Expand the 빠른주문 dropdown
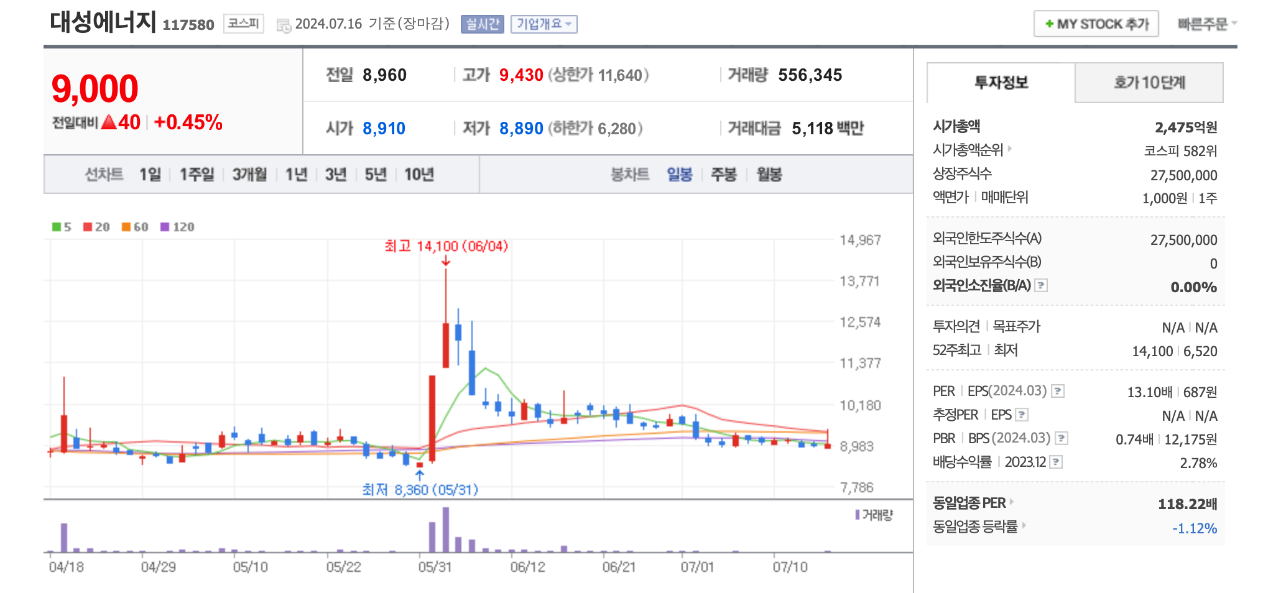This screenshot has height=593, width=1286. click(x=1206, y=24)
